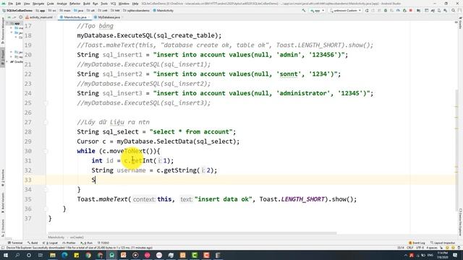Click the CRLF line separator status item

point(410,248)
